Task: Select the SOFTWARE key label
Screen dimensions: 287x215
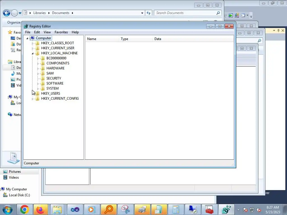Action: pos(55,83)
